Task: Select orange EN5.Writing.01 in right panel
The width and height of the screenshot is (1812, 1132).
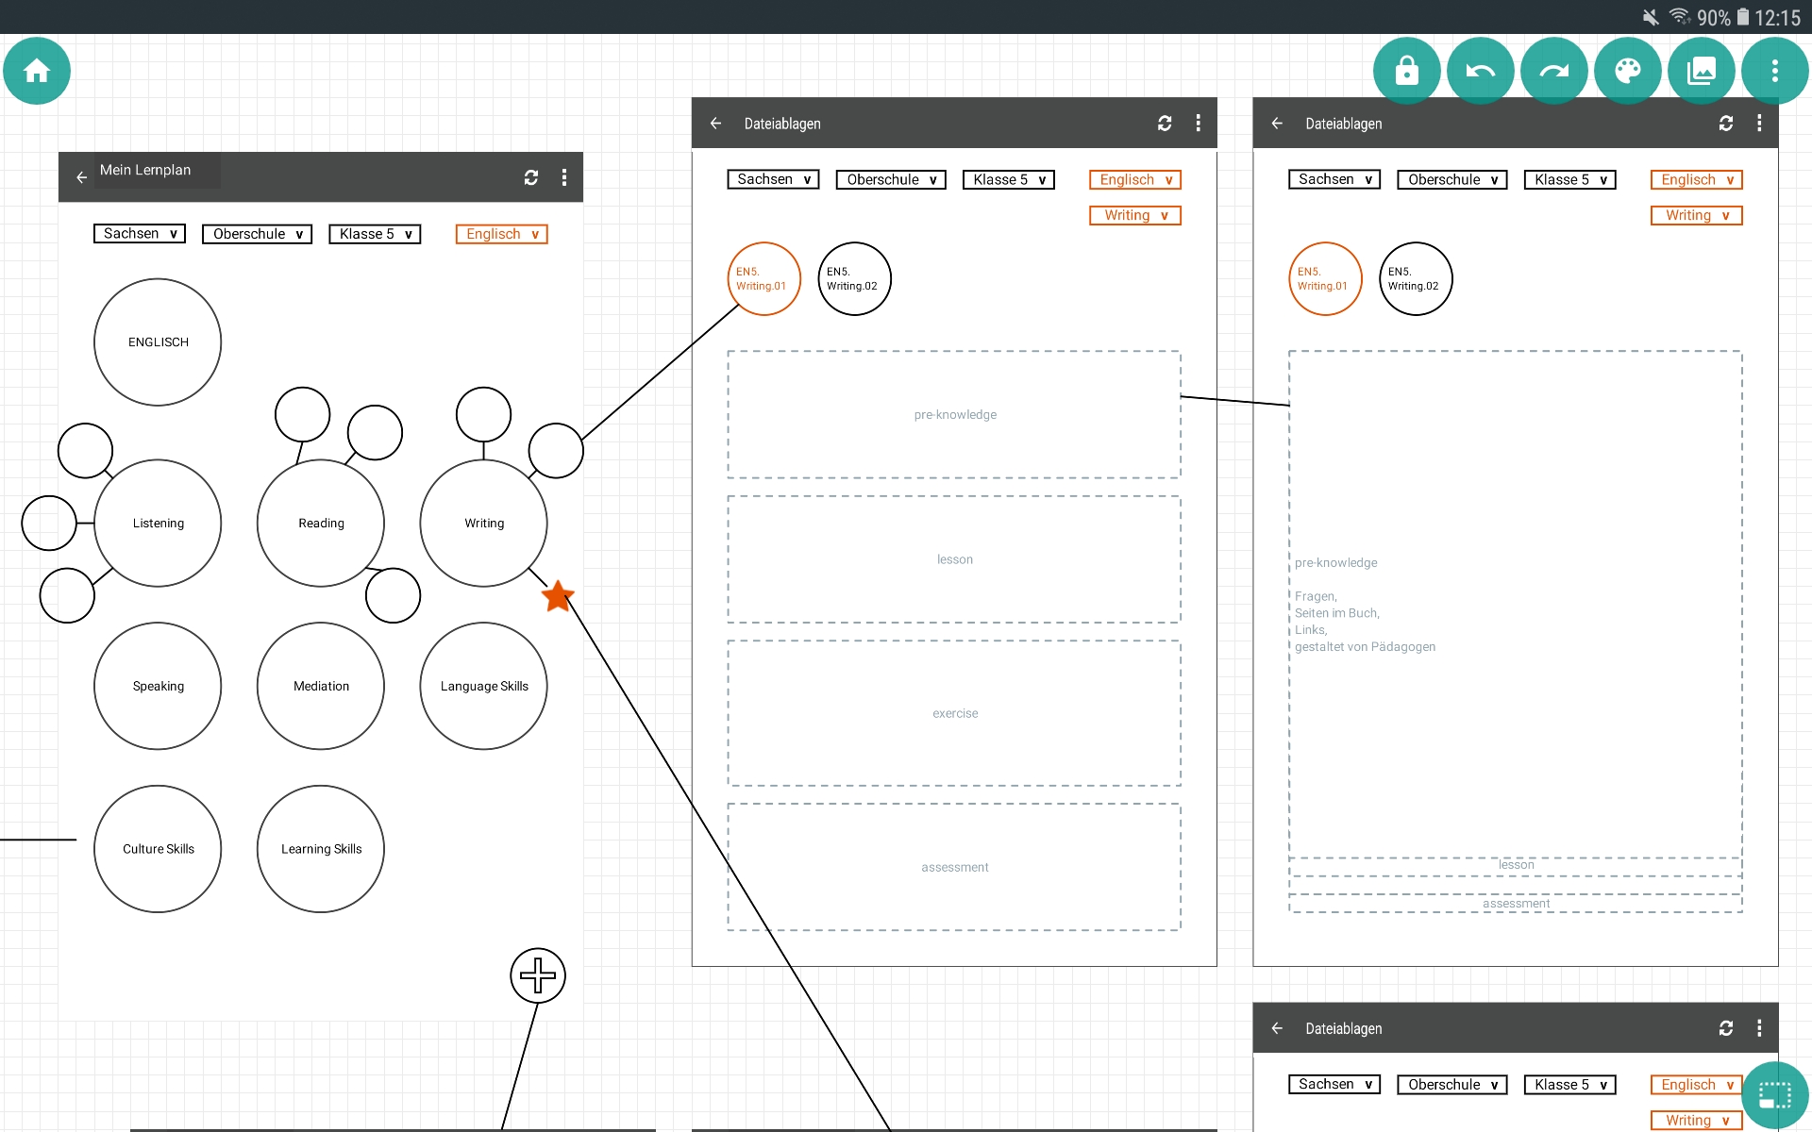Action: [1324, 279]
